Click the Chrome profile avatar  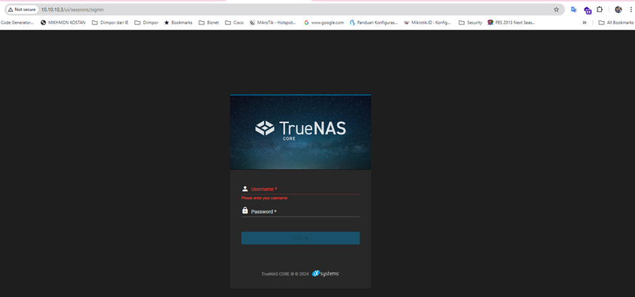618,9
